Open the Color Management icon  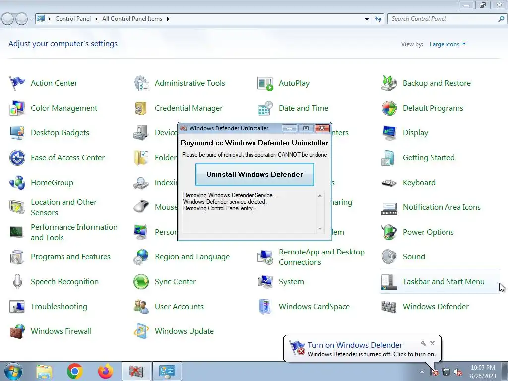tap(17, 108)
